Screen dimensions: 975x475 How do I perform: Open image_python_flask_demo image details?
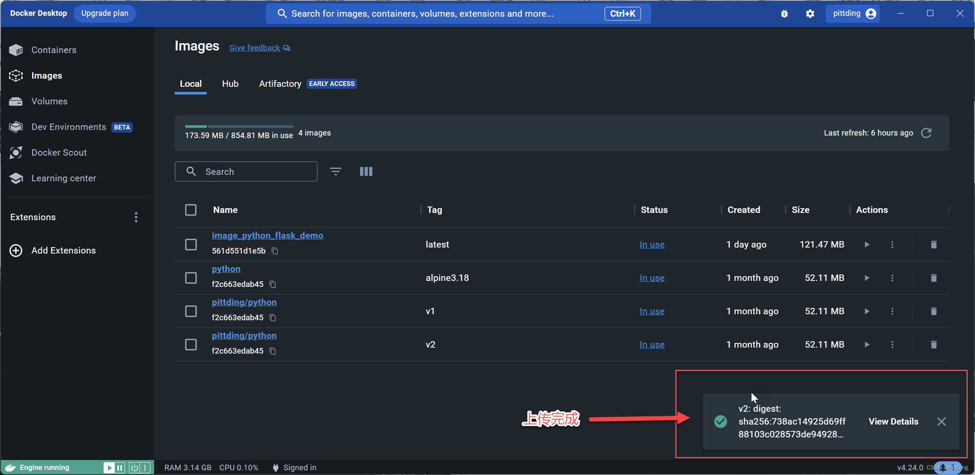coord(268,236)
